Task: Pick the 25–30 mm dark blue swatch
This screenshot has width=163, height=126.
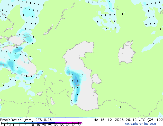Action: (52, 123)
